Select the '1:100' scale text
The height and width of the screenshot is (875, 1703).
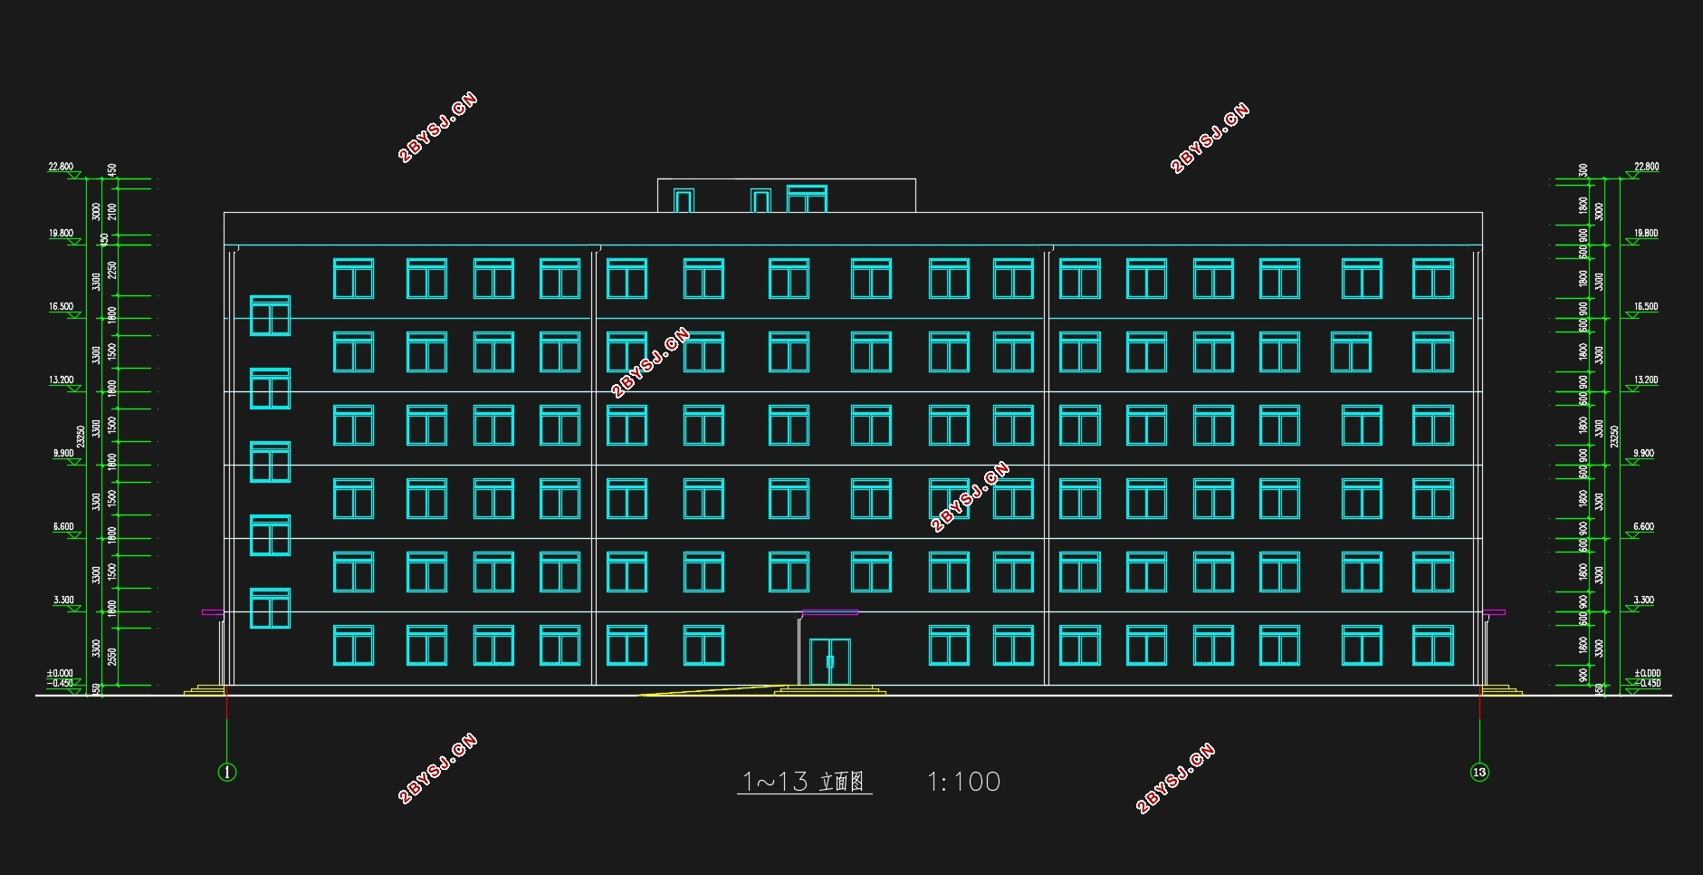[x=964, y=782]
